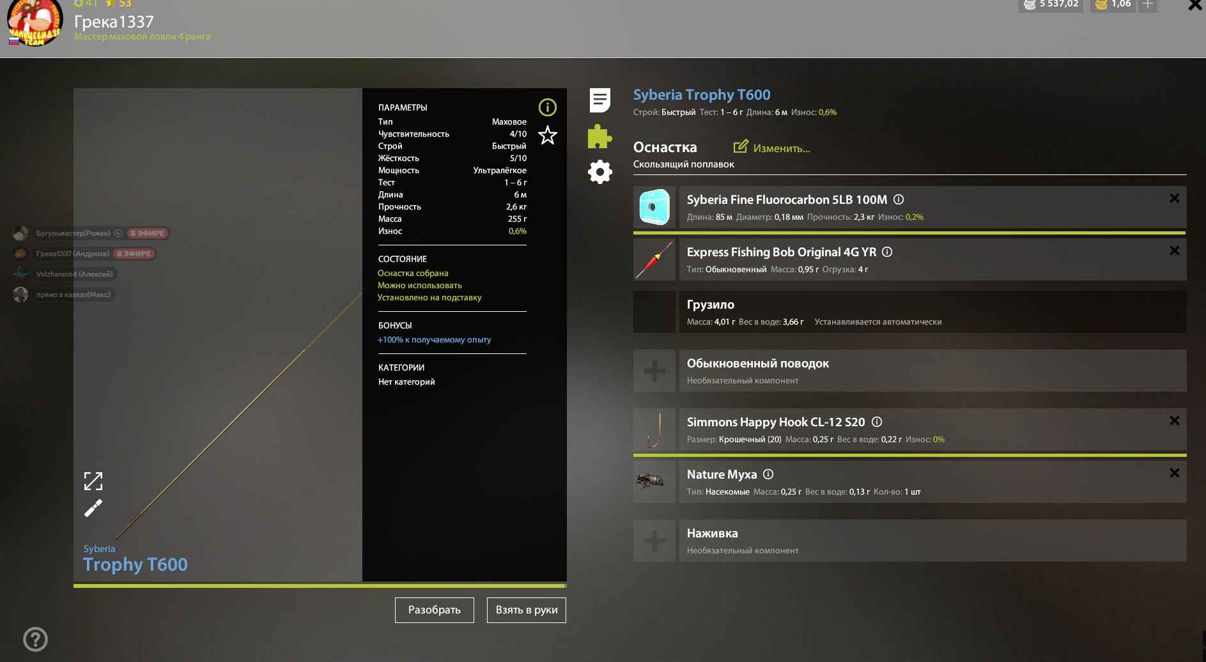Add a Наживка bait component

[x=654, y=541]
